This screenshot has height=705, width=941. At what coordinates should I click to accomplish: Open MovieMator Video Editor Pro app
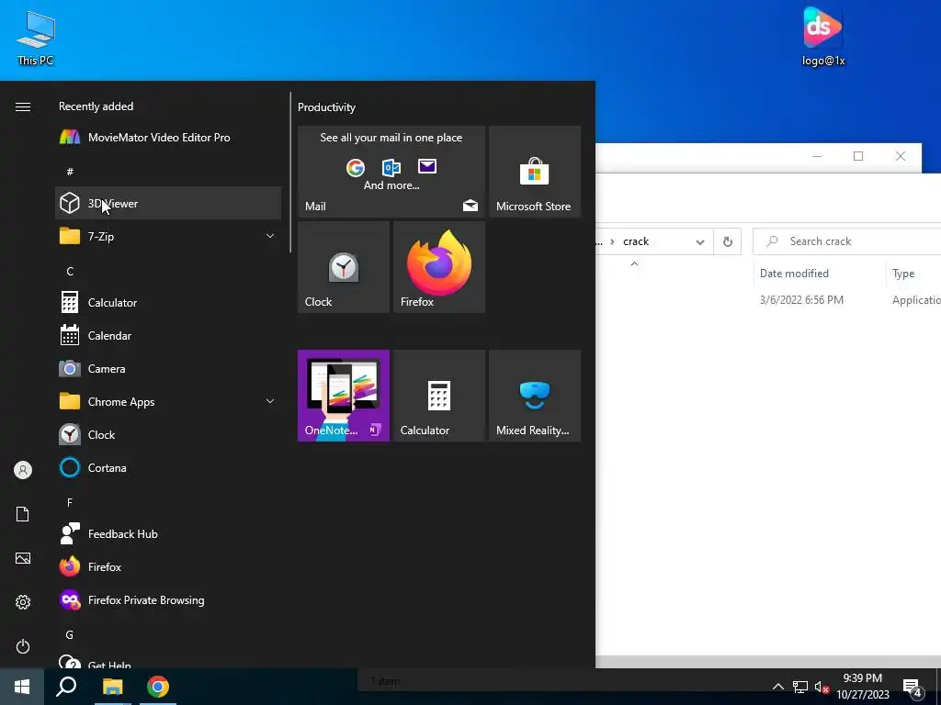click(168, 138)
